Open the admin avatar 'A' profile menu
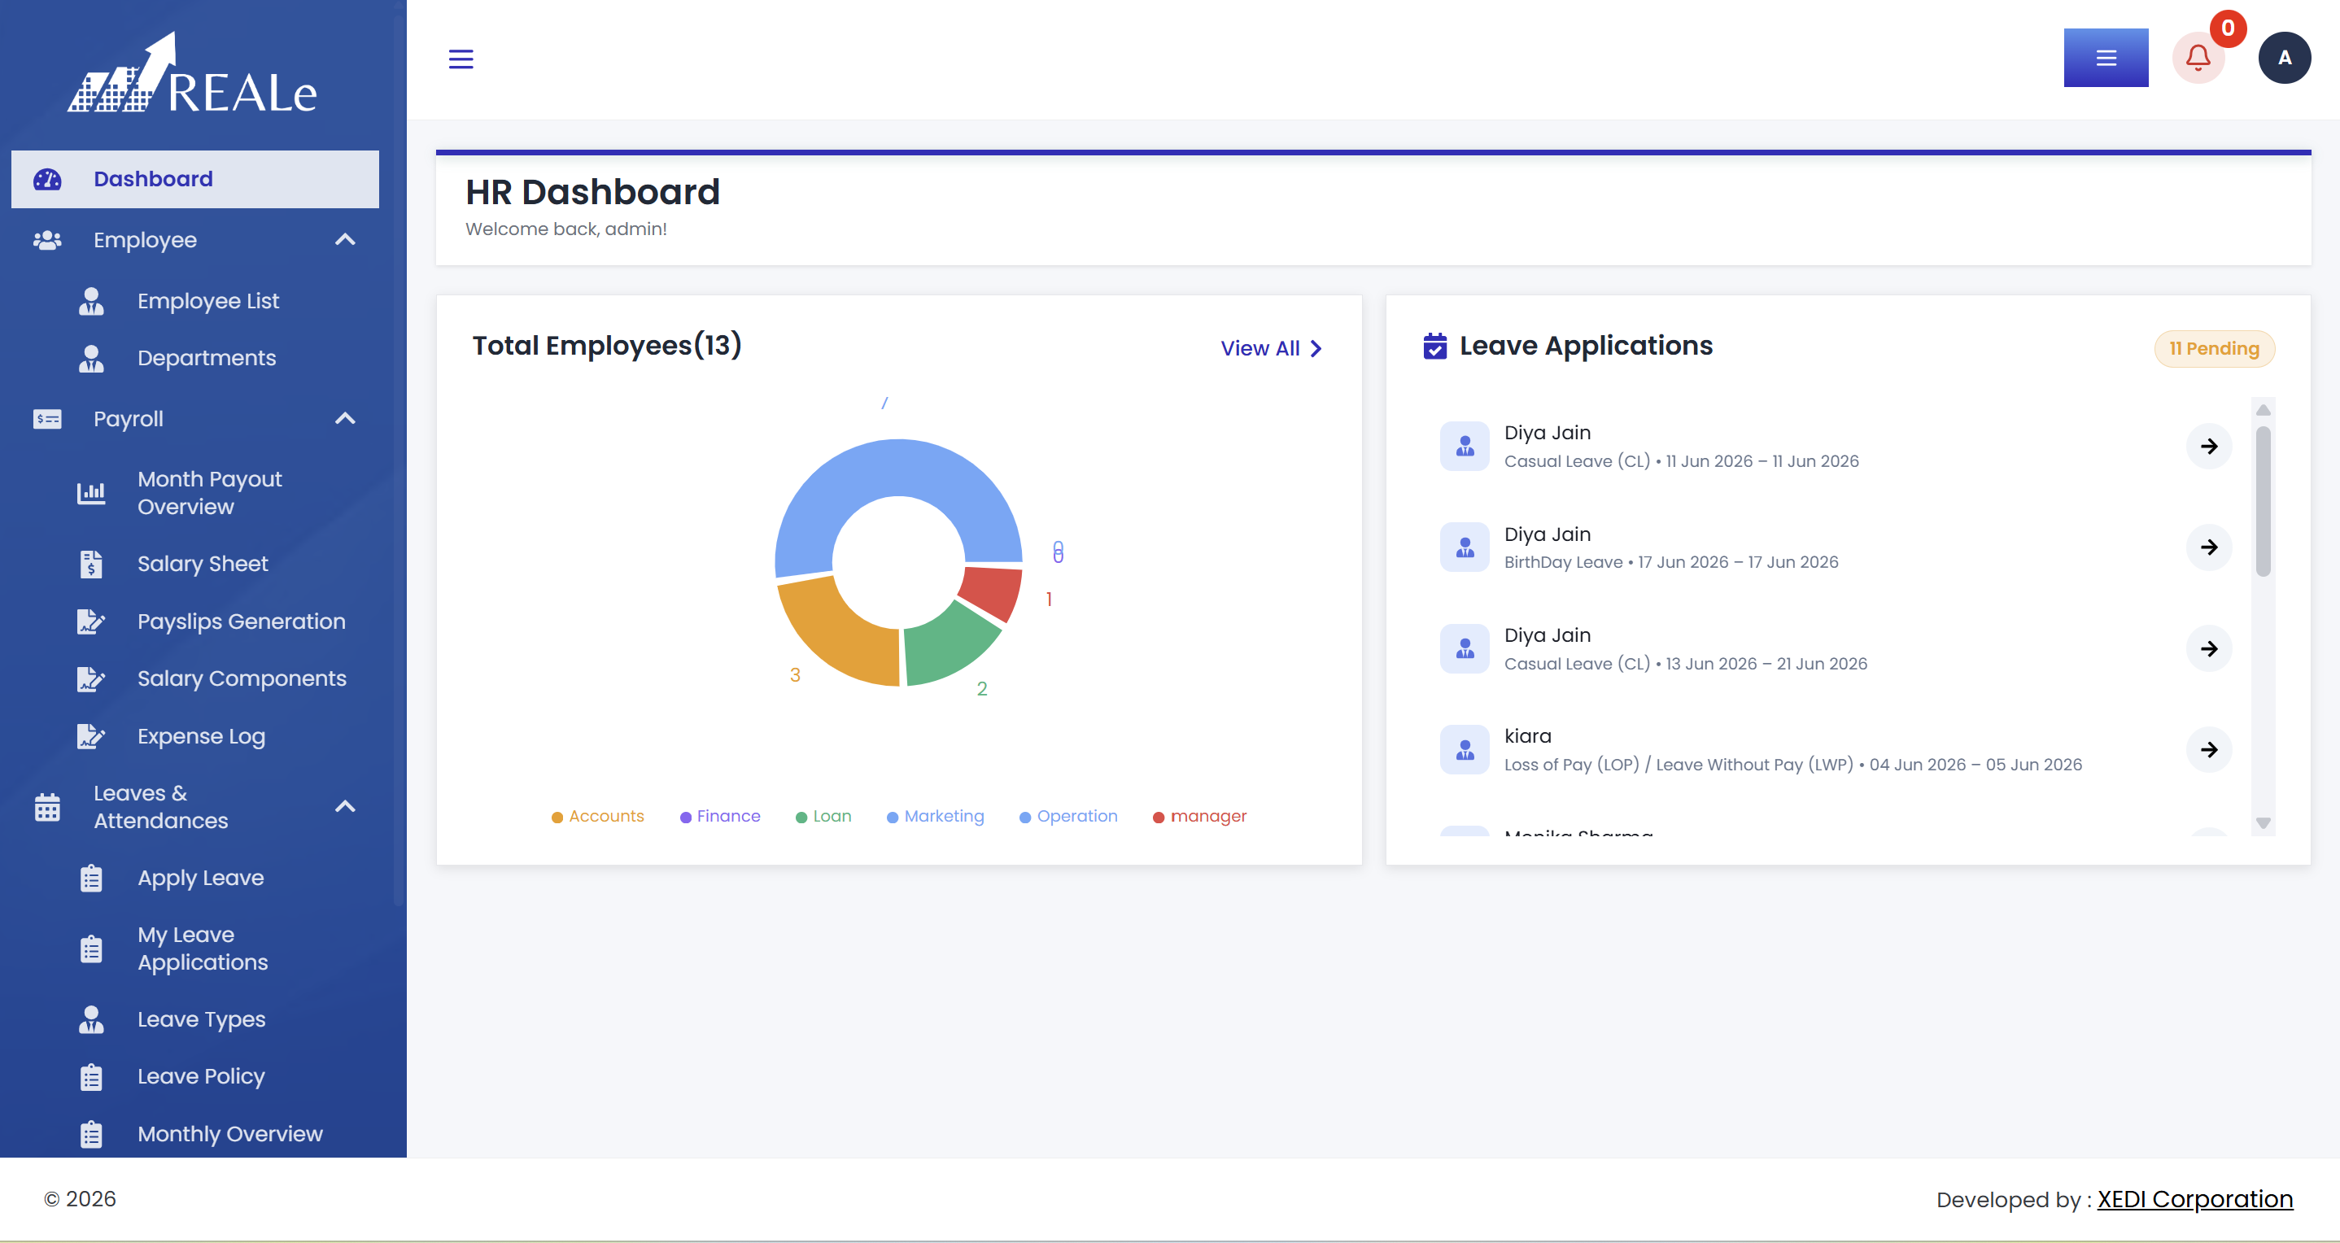The image size is (2340, 1243). 2285,58
